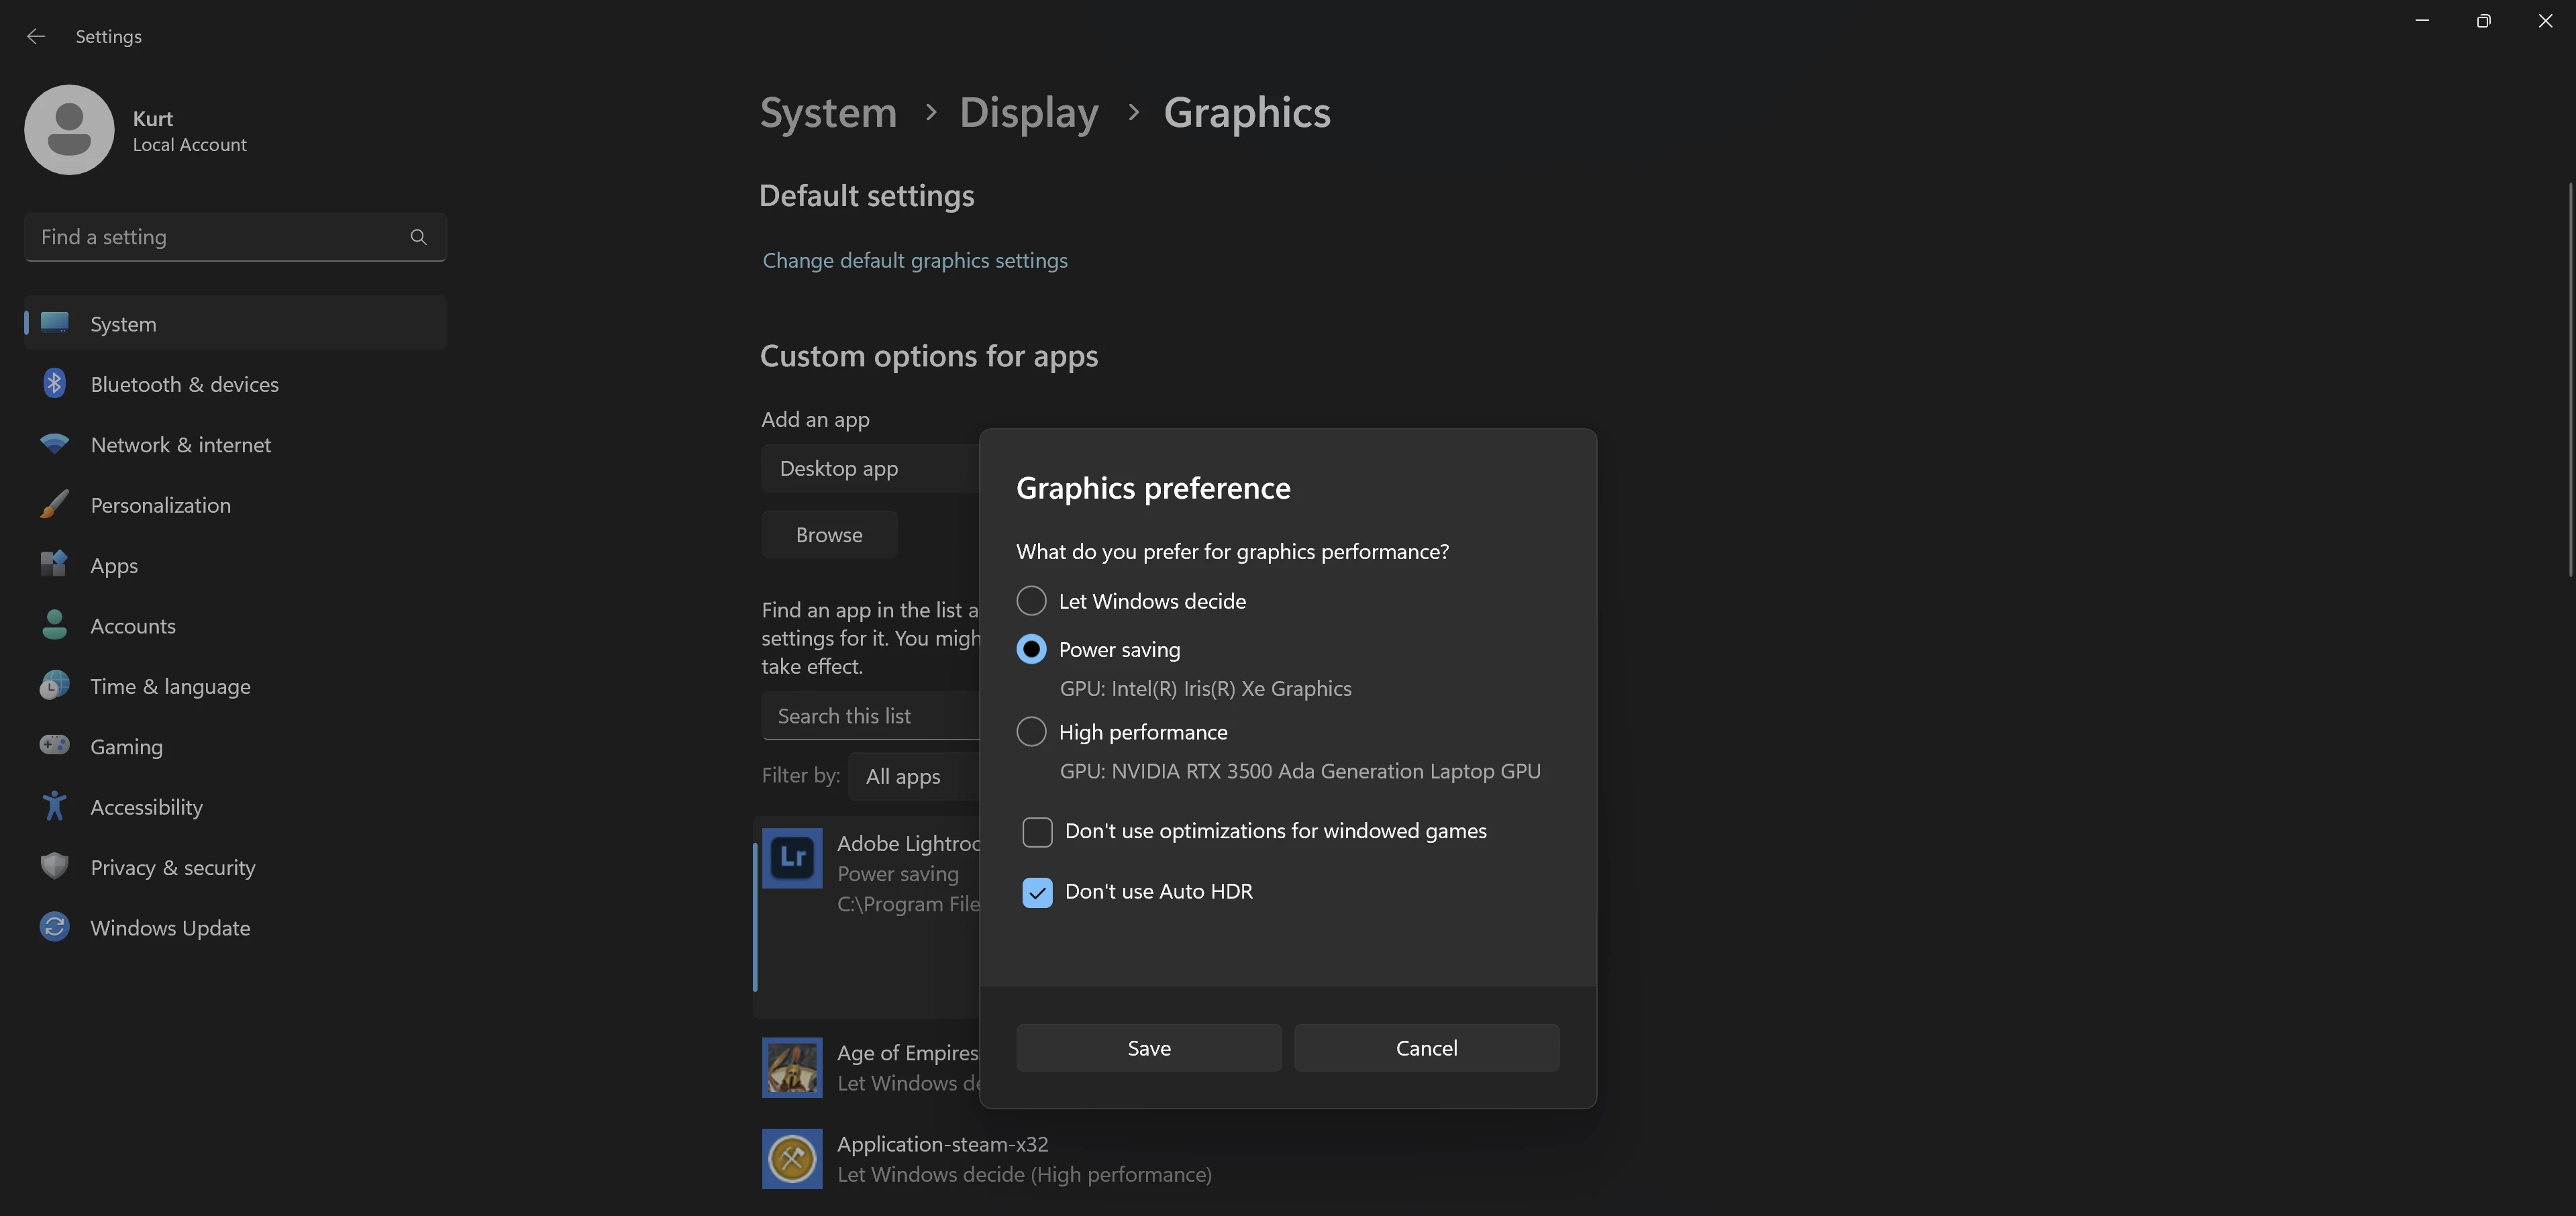Uncheck Don't use Auto HDR checkbox
The image size is (2576, 1216).
point(1037,892)
